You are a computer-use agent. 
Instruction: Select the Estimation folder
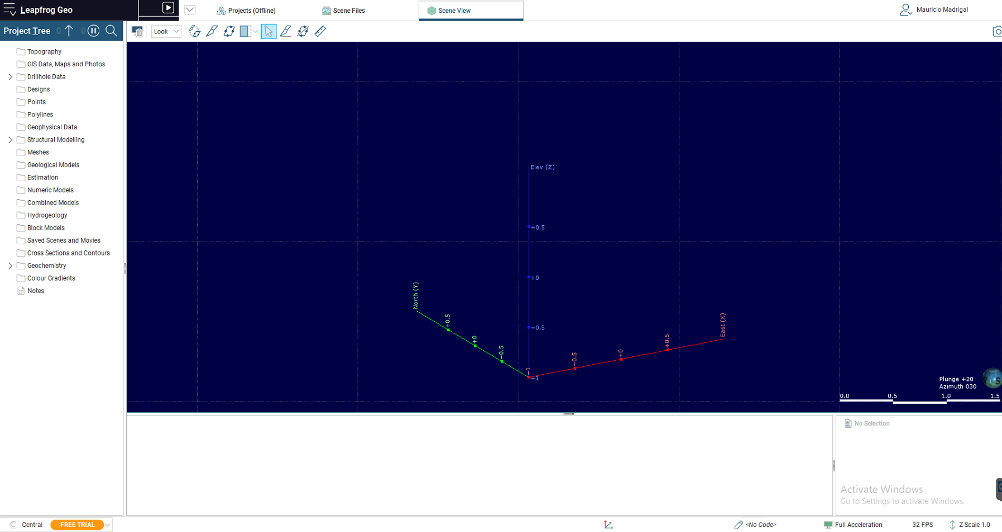click(x=42, y=177)
